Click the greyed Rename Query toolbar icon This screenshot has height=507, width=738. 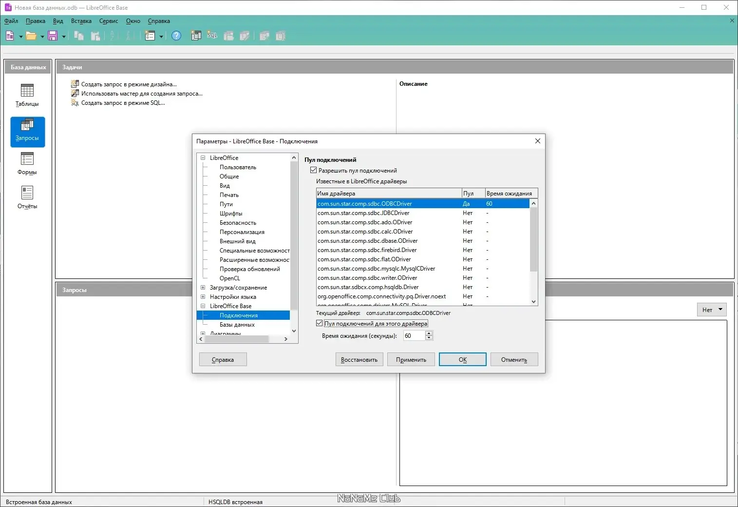point(281,36)
